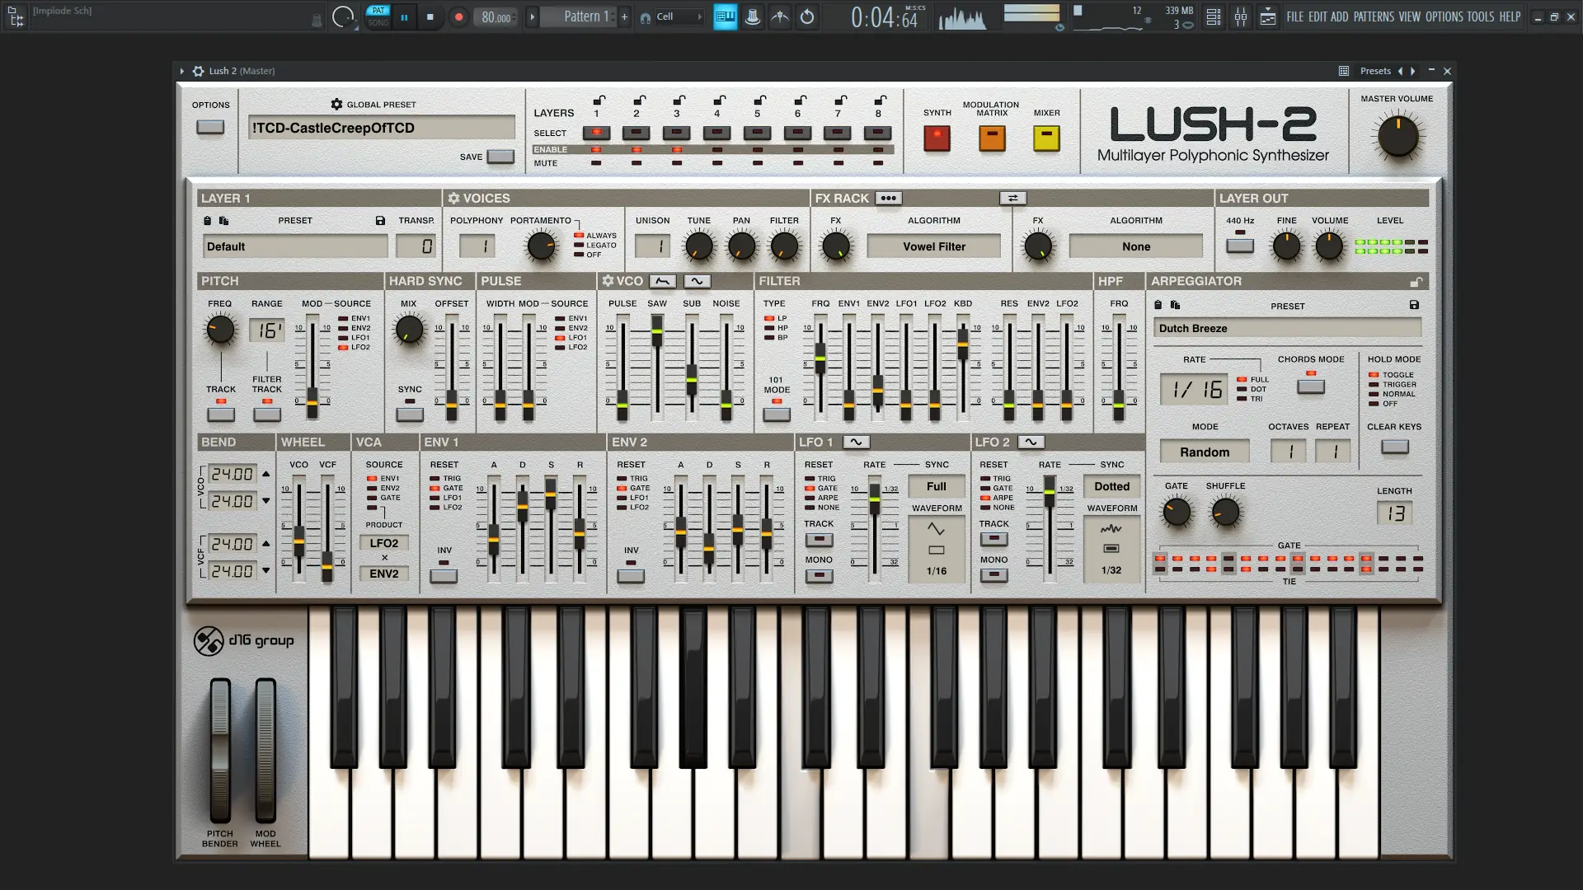This screenshot has height=890, width=1583.
Task: Click the global preset name field
Action: pyautogui.click(x=381, y=128)
